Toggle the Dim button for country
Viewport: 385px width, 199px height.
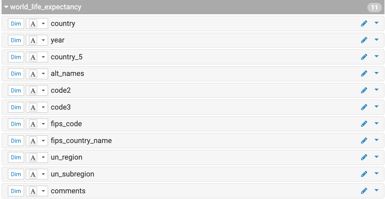pos(16,24)
